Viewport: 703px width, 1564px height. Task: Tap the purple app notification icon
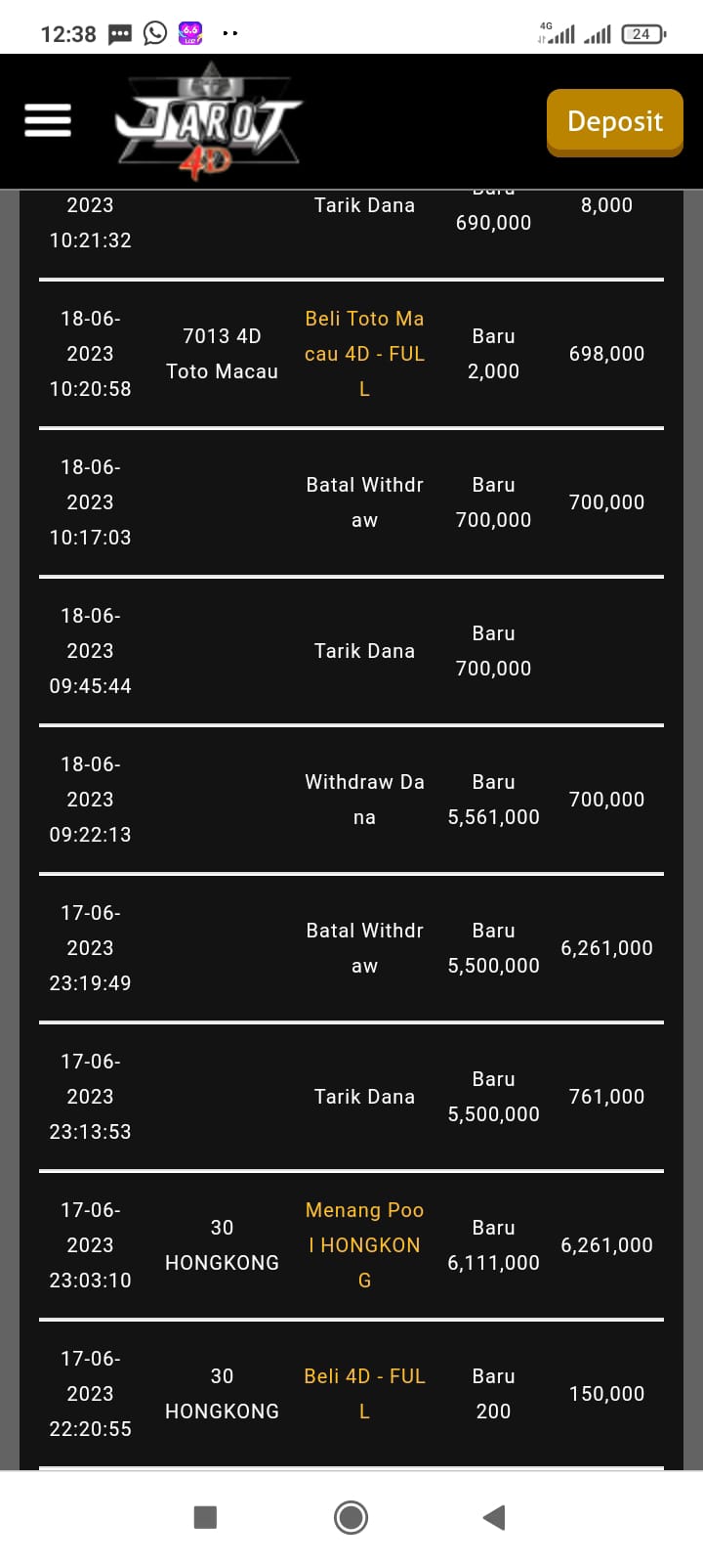click(191, 33)
